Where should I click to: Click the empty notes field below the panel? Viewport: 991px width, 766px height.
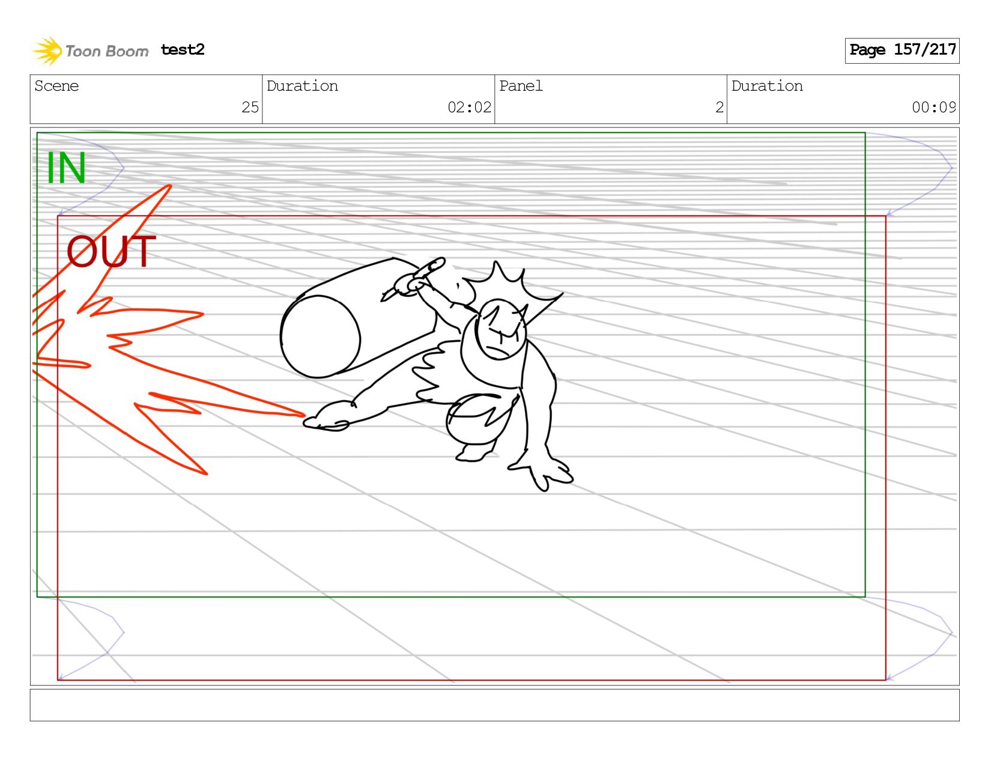pyautogui.click(x=494, y=705)
